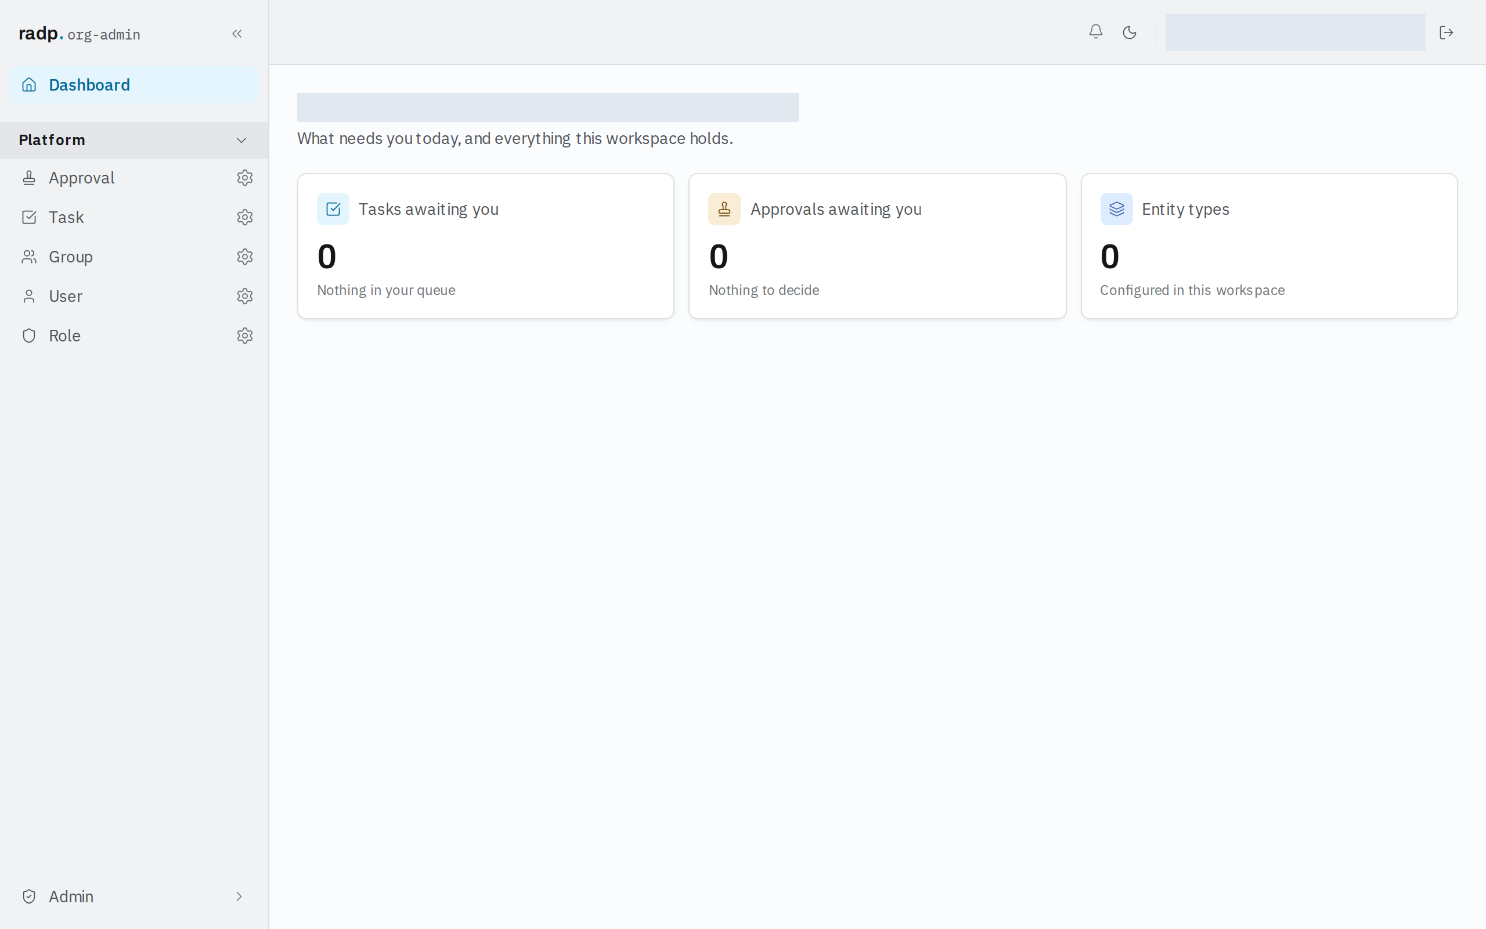The height and width of the screenshot is (929, 1486).
Task: Toggle dark mode moon icon
Action: coord(1129,33)
